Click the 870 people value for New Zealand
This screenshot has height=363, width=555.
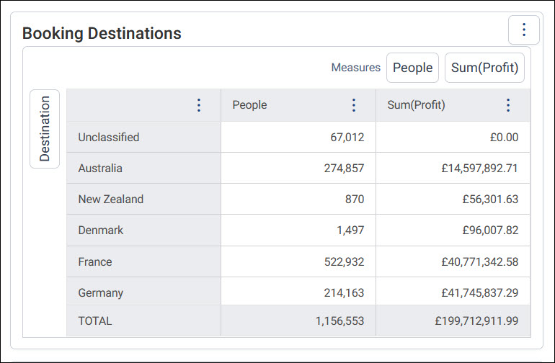(x=355, y=200)
